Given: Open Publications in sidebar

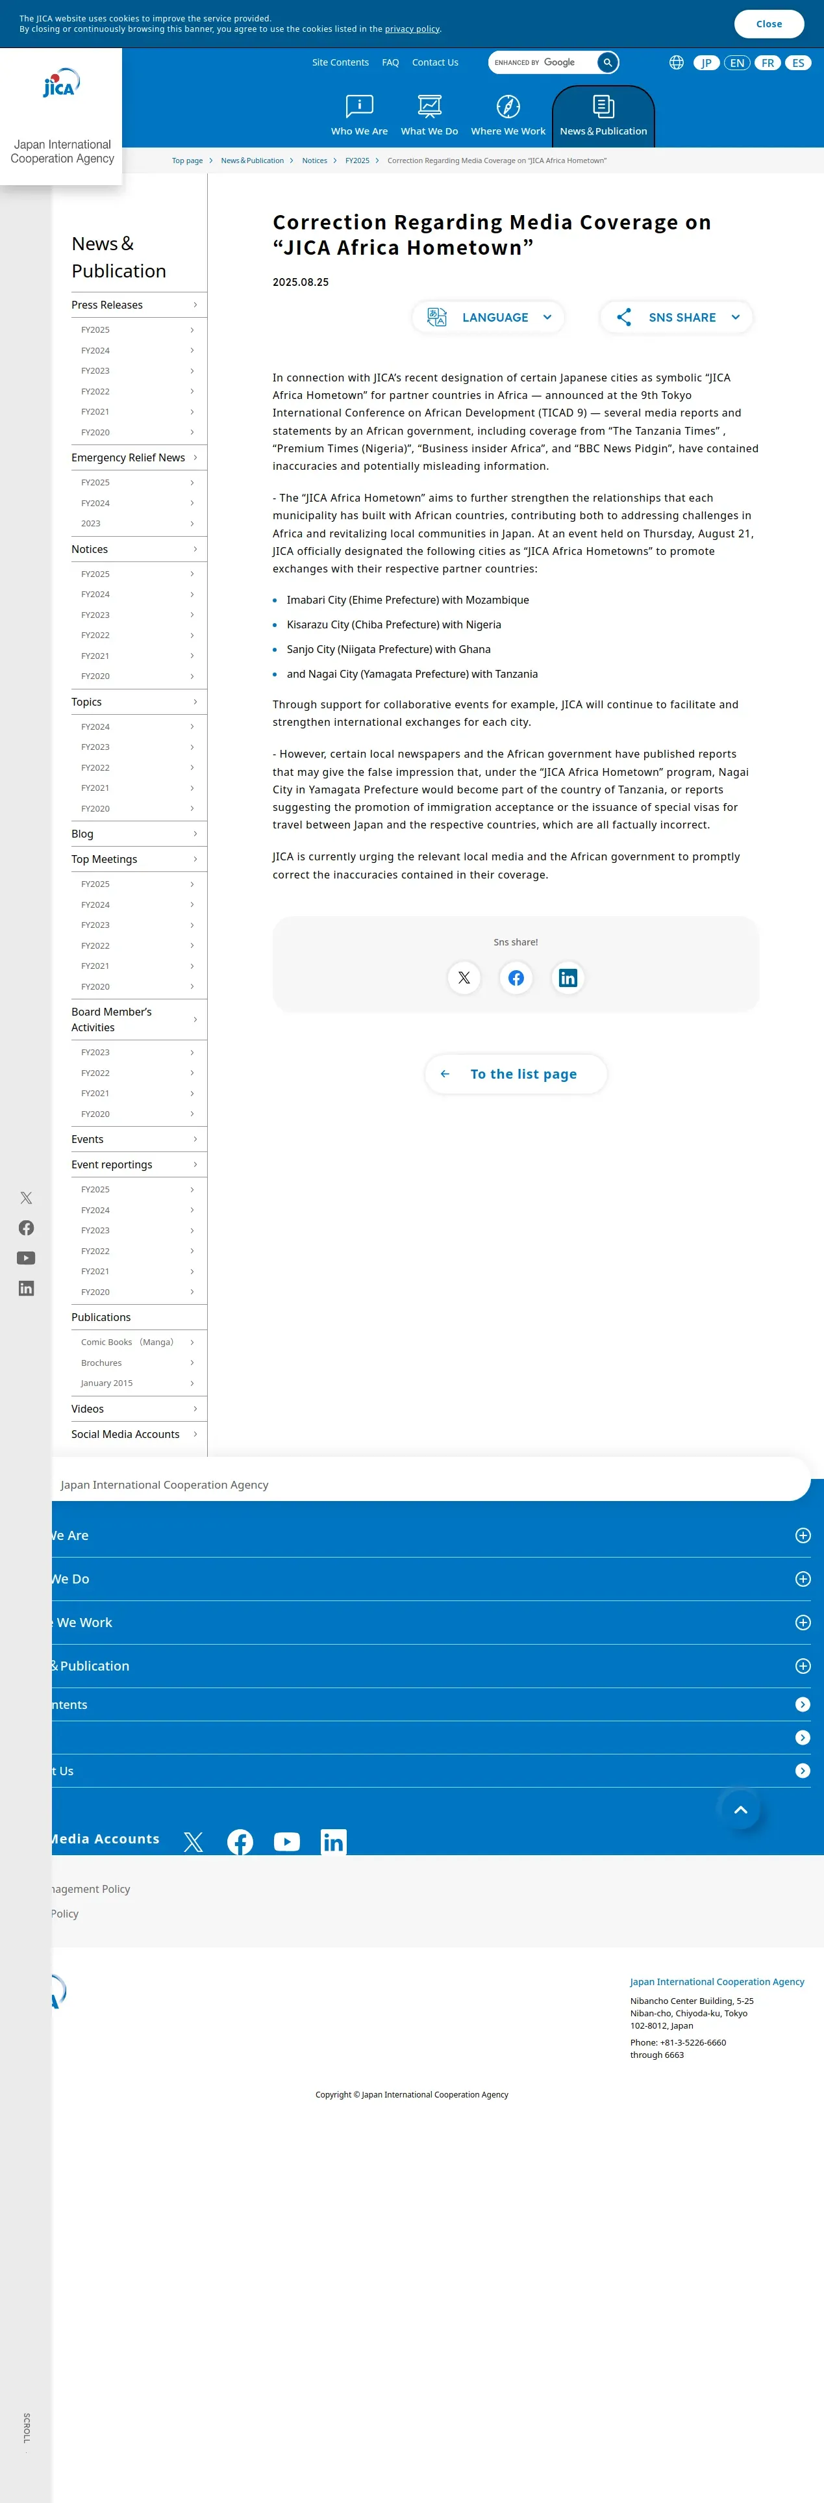Looking at the screenshot, I should pyautogui.click(x=138, y=1316).
